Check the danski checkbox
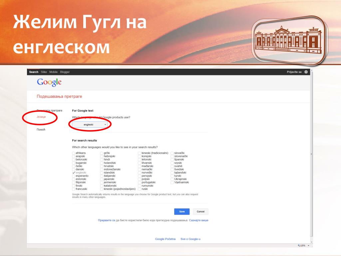341x256 pixels. coord(74,169)
